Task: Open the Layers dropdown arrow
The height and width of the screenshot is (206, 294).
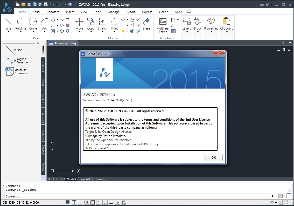Action: click(187, 32)
